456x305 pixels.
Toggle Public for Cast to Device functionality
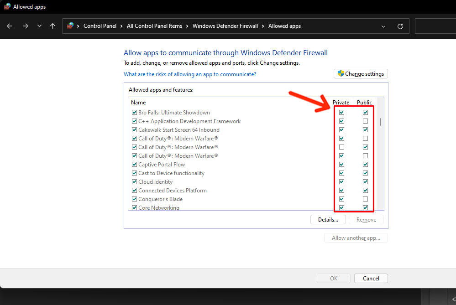coord(365,173)
